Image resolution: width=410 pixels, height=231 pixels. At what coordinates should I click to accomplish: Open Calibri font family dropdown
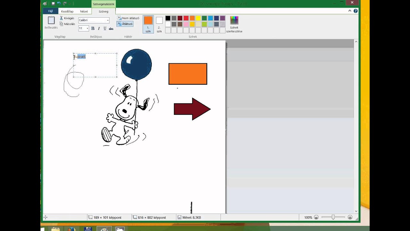click(108, 20)
